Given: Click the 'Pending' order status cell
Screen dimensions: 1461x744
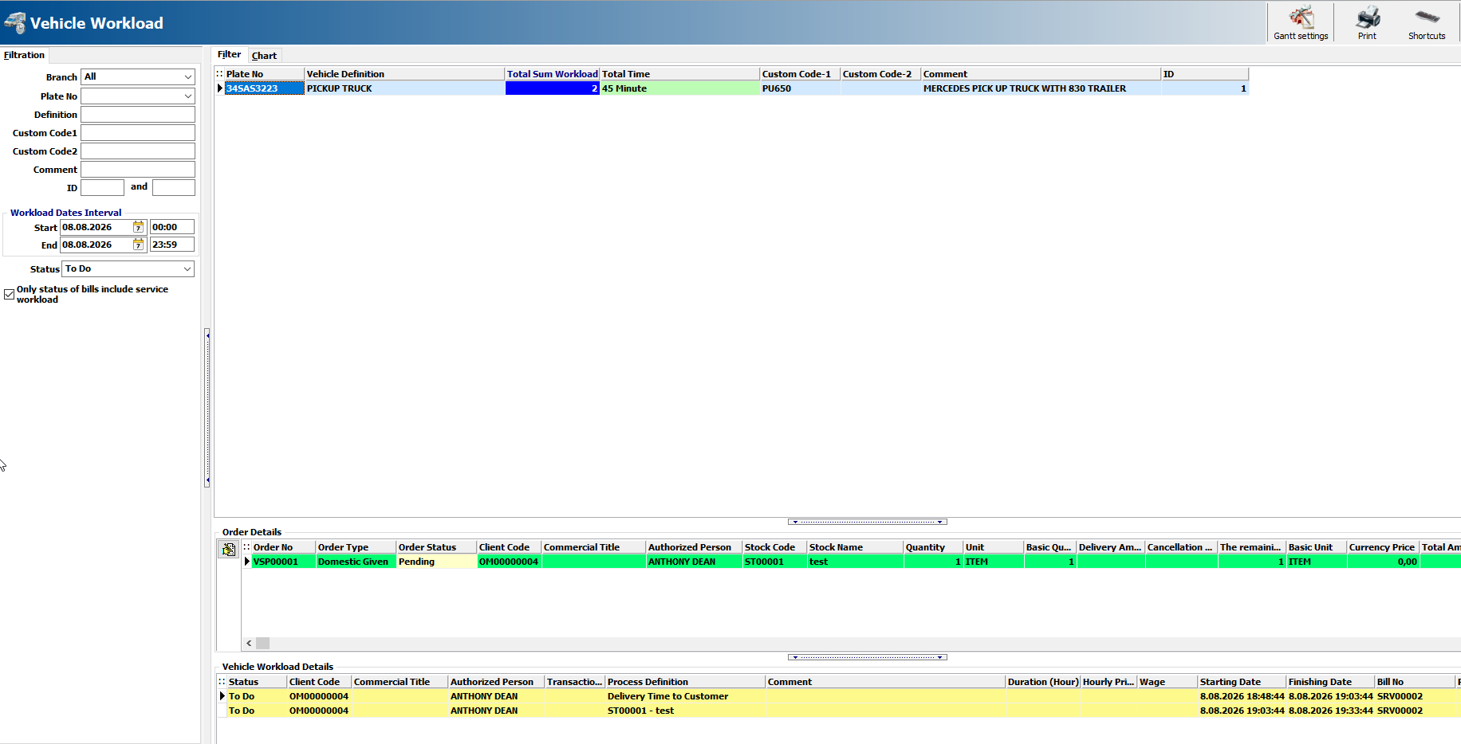Looking at the screenshot, I should click(436, 562).
